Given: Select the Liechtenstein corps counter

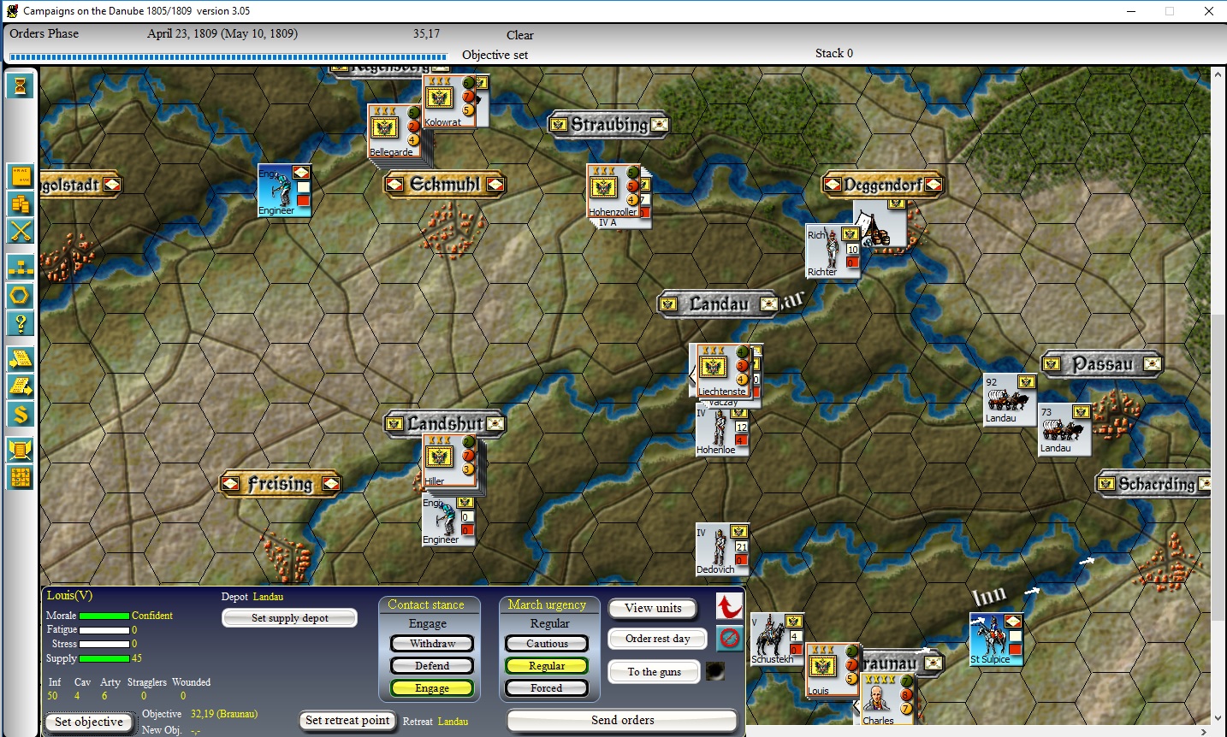Looking at the screenshot, I should click(x=723, y=370).
